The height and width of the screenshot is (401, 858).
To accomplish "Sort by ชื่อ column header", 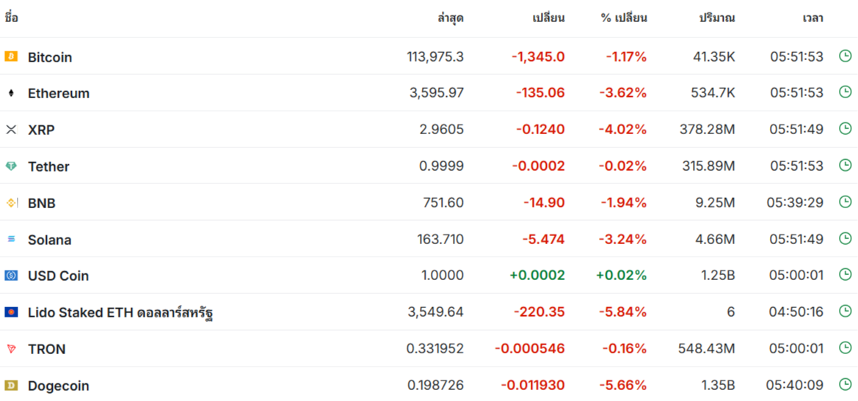I will [12, 18].
